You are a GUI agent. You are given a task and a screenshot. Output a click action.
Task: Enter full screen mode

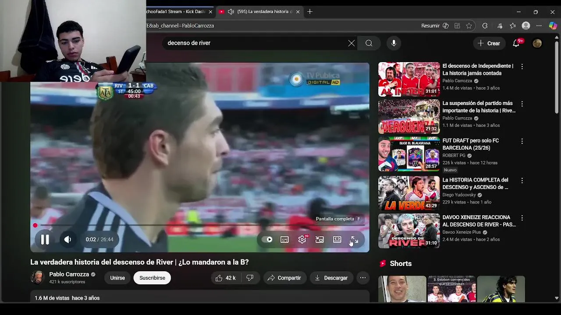pyautogui.click(x=354, y=239)
